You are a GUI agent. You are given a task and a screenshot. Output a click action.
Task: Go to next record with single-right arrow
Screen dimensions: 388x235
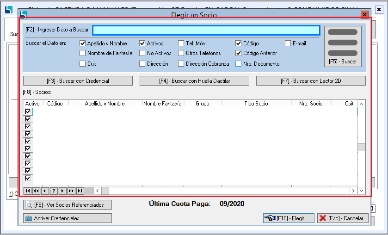click(62, 191)
